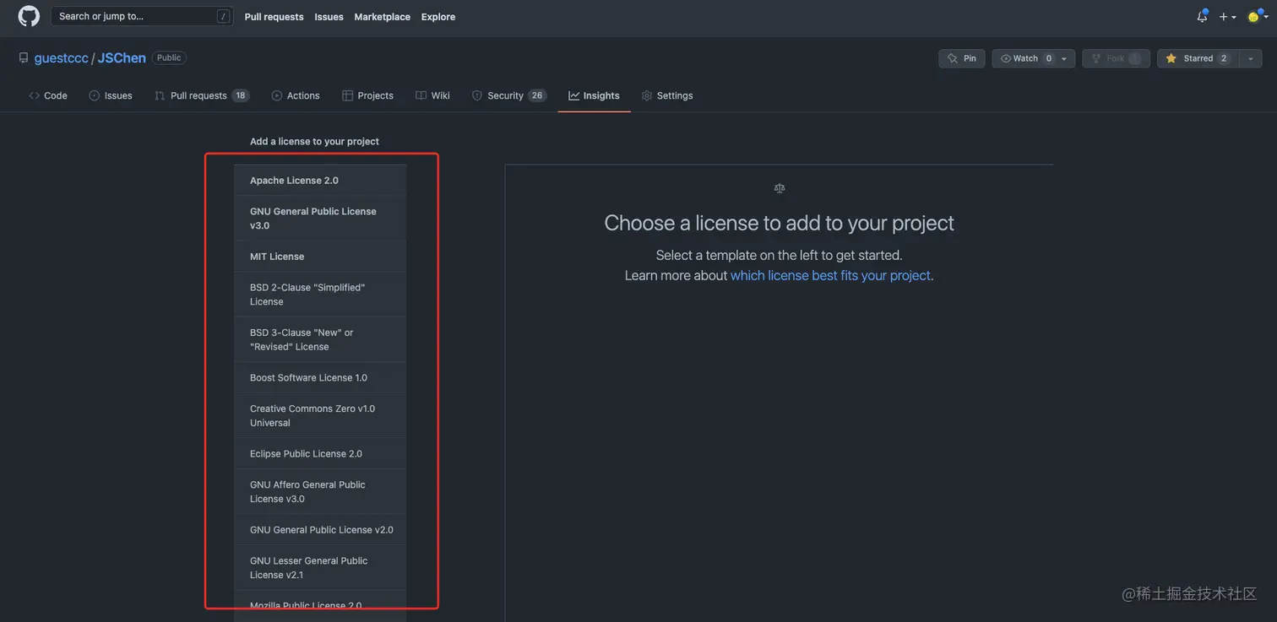Click the Security counter 26
The width and height of the screenshot is (1277, 622).
coord(537,95)
